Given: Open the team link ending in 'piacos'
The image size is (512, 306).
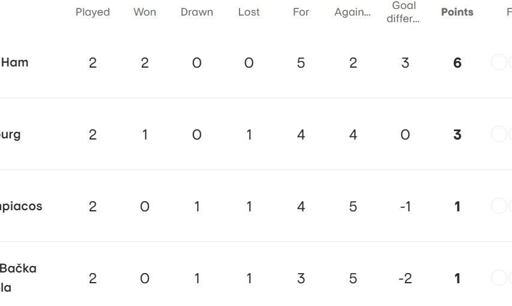Looking at the screenshot, I should coord(21,206).
